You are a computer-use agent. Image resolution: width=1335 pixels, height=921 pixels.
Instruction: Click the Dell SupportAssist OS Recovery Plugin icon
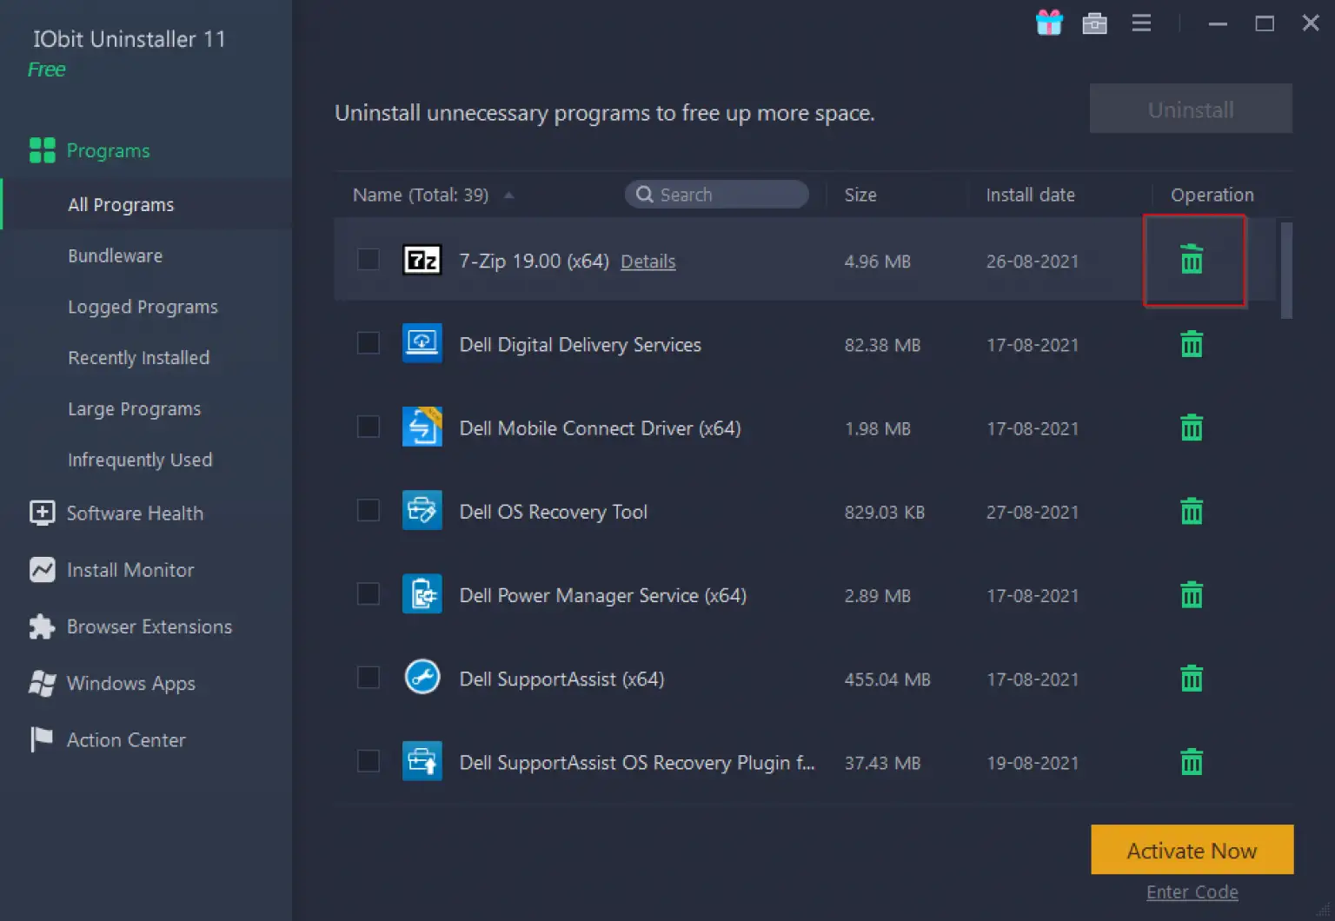click(x=422, y=760)
